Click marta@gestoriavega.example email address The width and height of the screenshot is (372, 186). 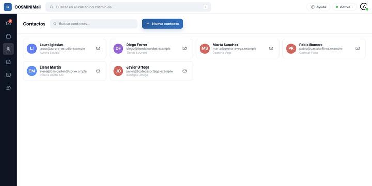(235, 49)
